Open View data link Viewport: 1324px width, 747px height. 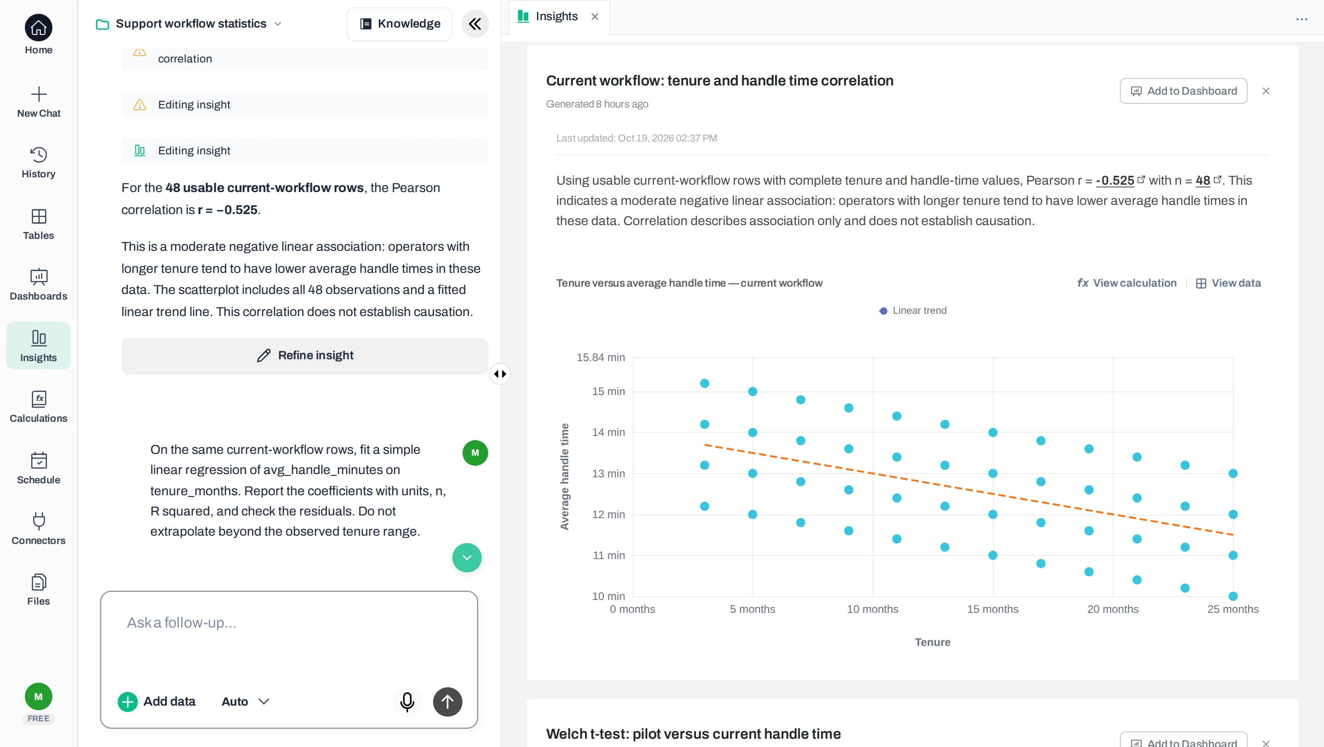click(x=1228, y=283)
